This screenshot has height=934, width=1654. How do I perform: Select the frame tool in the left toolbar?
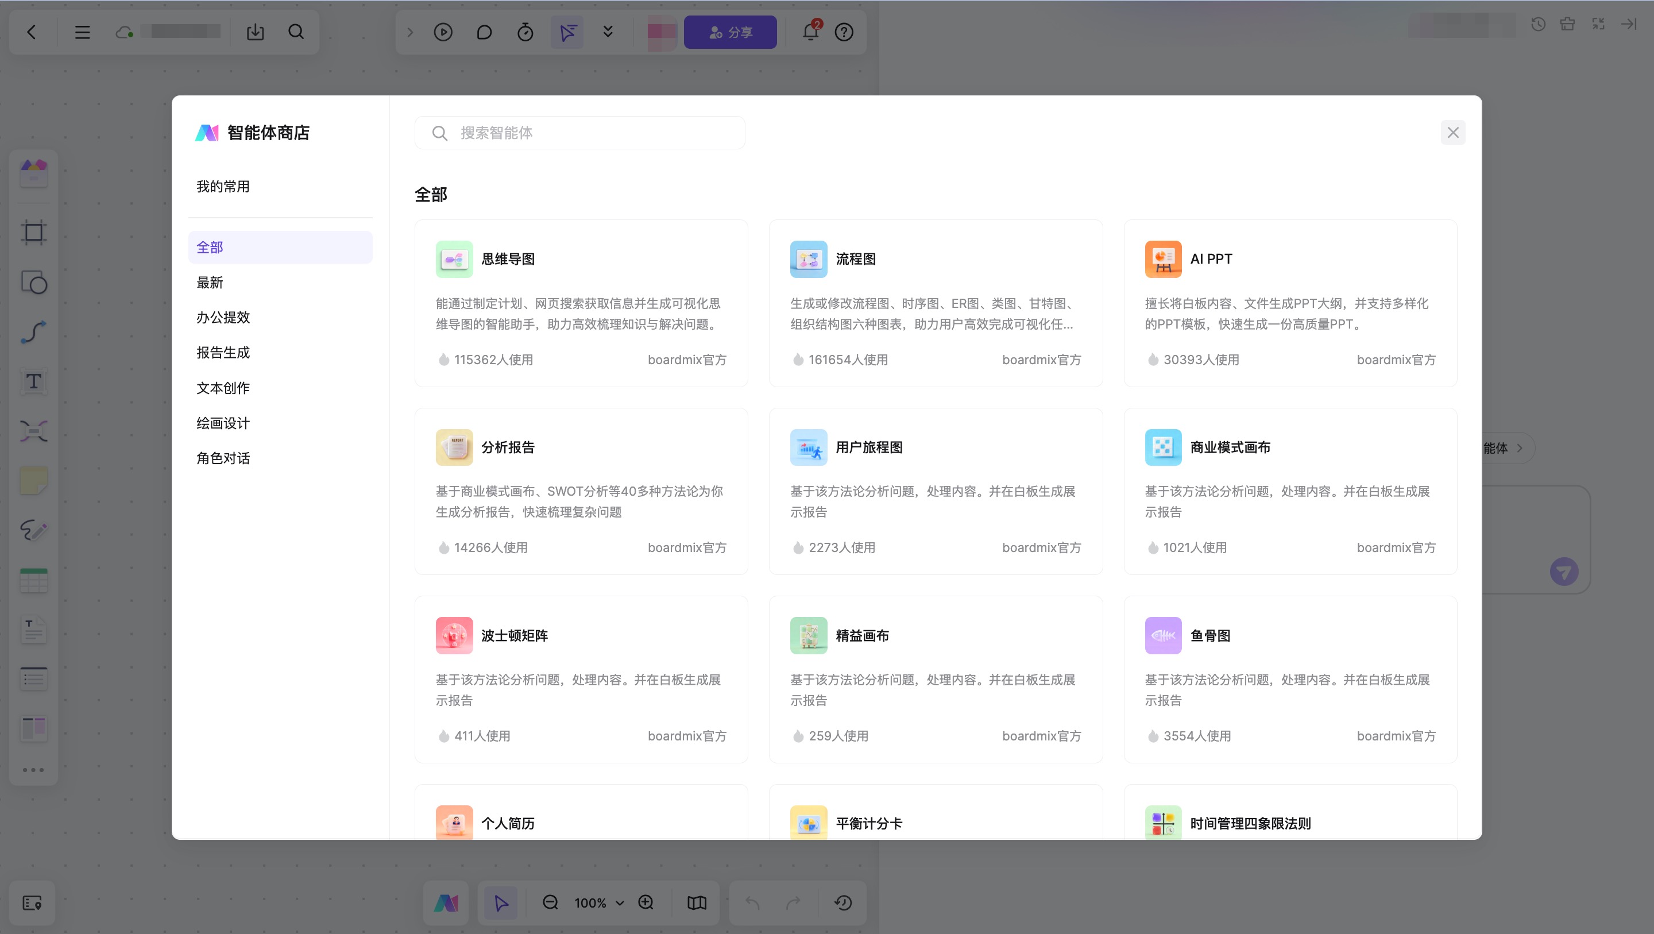pyautogui.click(x=33, y=233)
